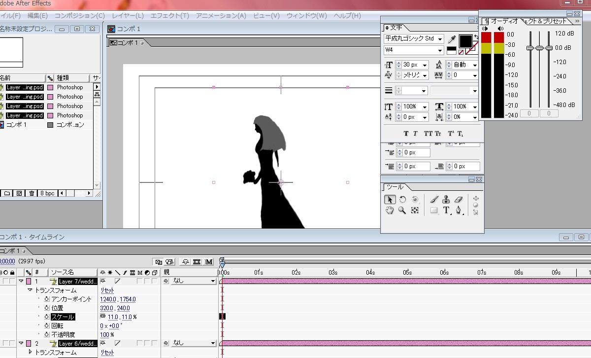Select the Pen tool
The width and height of the screenshot is (591, 358).
pyautogui.click(x=459, y=211)
